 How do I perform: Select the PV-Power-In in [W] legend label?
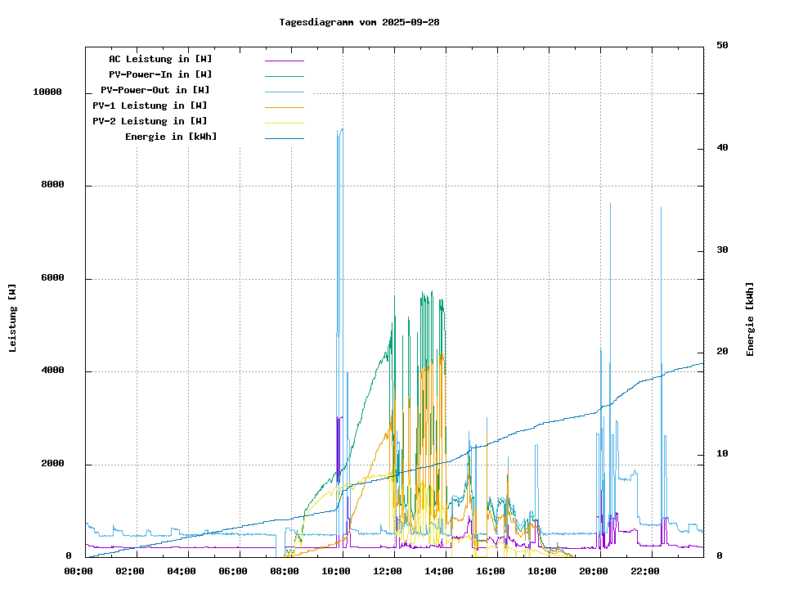click(x=160, y=74)
